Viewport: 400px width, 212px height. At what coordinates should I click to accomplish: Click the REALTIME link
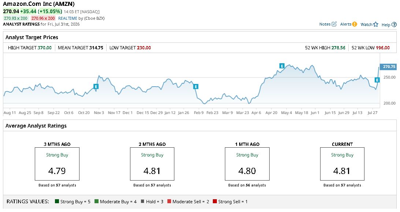pos(68,18)
